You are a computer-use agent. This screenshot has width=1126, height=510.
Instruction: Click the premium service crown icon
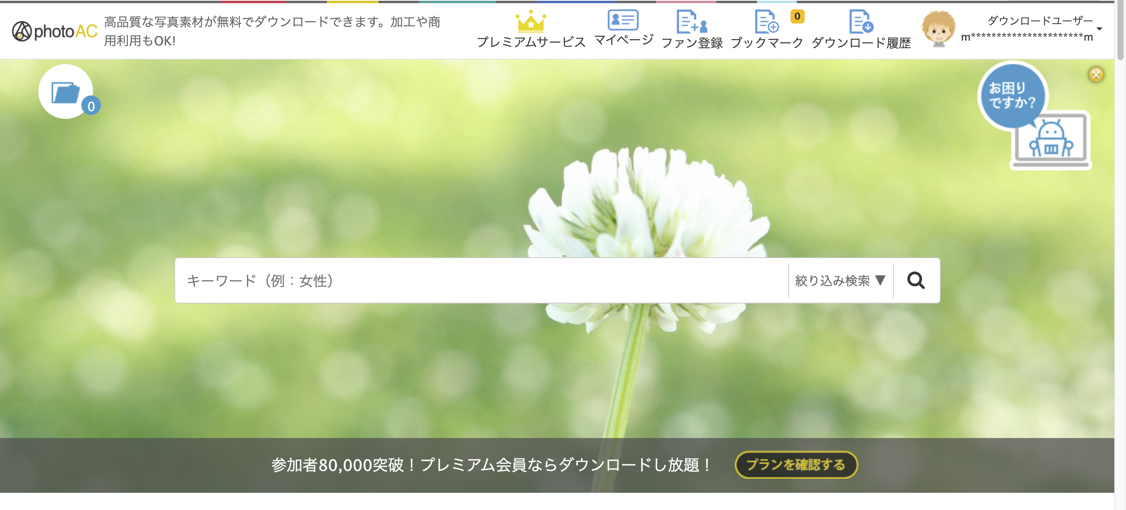click(x=531, y=21)
